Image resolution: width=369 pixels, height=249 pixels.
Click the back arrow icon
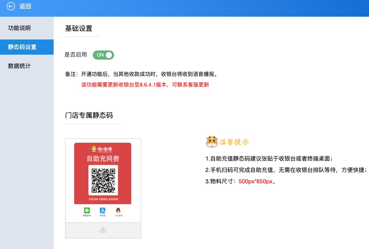(11, 6)
